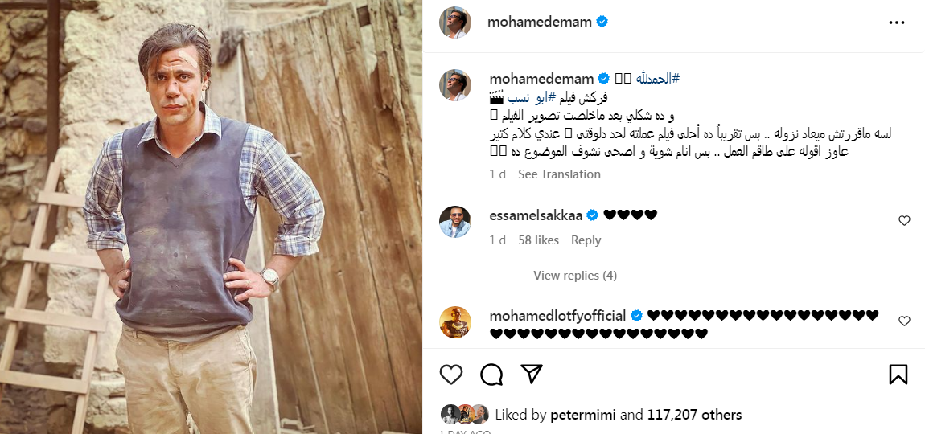Save post with bookmark icon
925x434 pixels.
coord(898,375)
